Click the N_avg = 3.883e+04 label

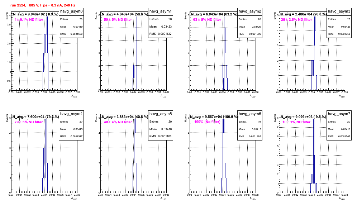click(125, 116)
